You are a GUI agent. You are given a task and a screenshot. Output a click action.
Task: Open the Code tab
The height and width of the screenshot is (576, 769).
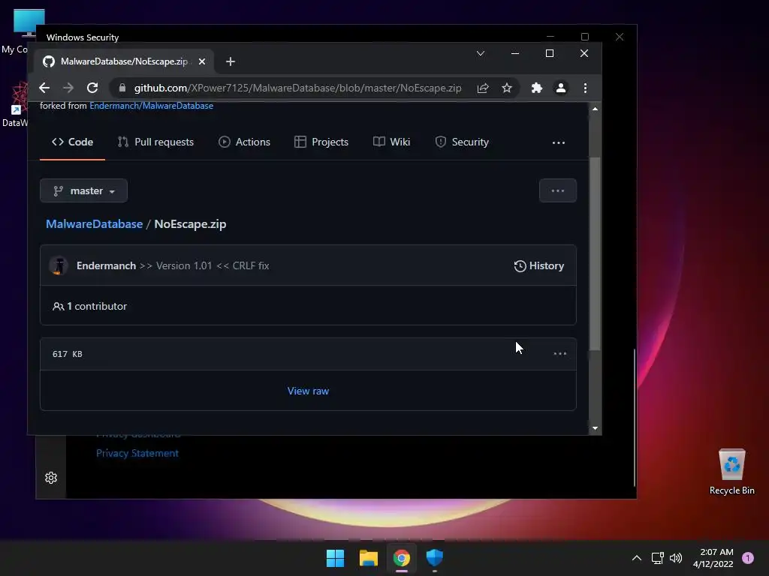[x=73, y=142]
